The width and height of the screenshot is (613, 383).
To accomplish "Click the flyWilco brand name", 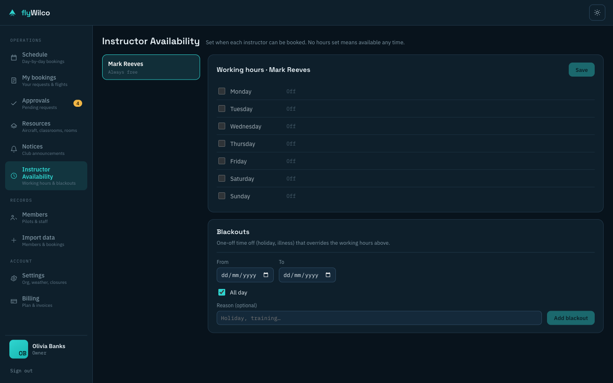I will coord(36,13).
